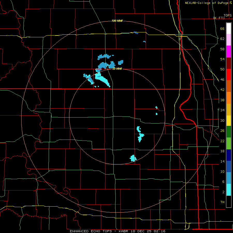Click the dark green legend swatch
233x233 pixels.
click(x=229, y=132)
